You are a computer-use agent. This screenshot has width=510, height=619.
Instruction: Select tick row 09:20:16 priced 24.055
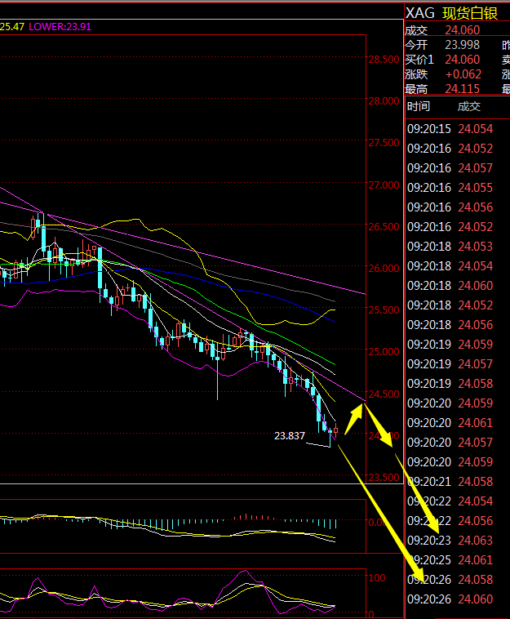(x=450, y=188)
